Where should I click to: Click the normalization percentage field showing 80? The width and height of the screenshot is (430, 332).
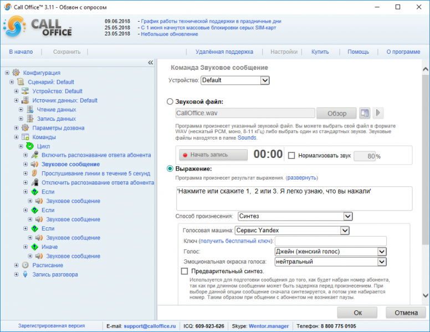point(365,156)
